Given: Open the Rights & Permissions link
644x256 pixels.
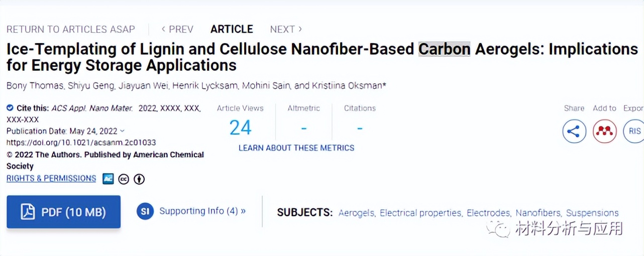Looking at the screenshot, I should tap(51, 178).
